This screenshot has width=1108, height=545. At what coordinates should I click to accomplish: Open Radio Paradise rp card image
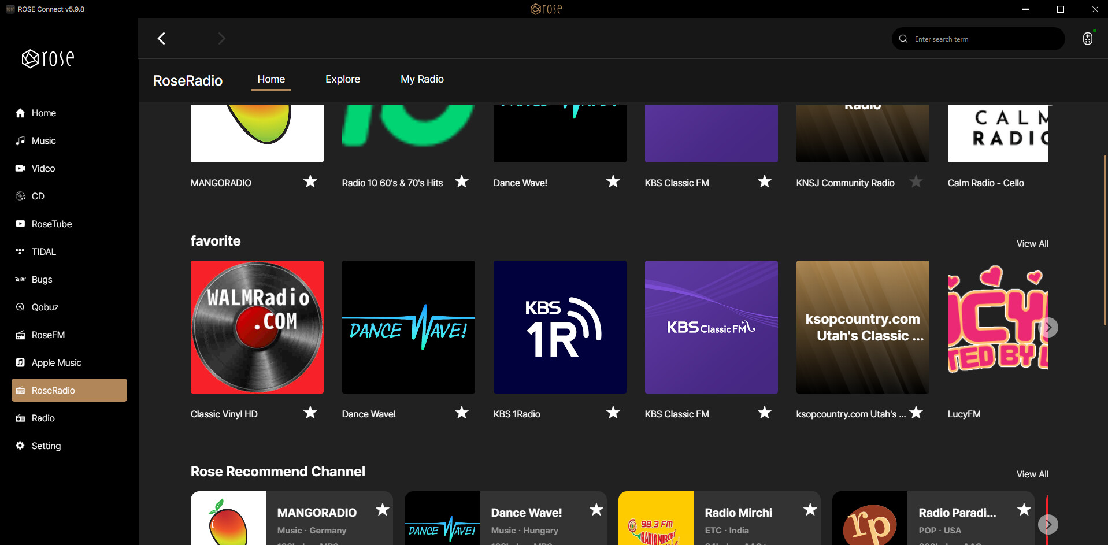click(x=870, y=518)
